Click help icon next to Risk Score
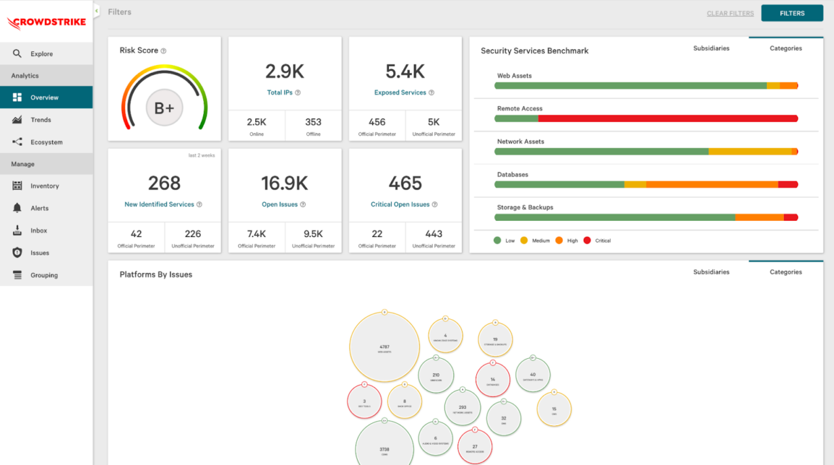 point(164,51)
